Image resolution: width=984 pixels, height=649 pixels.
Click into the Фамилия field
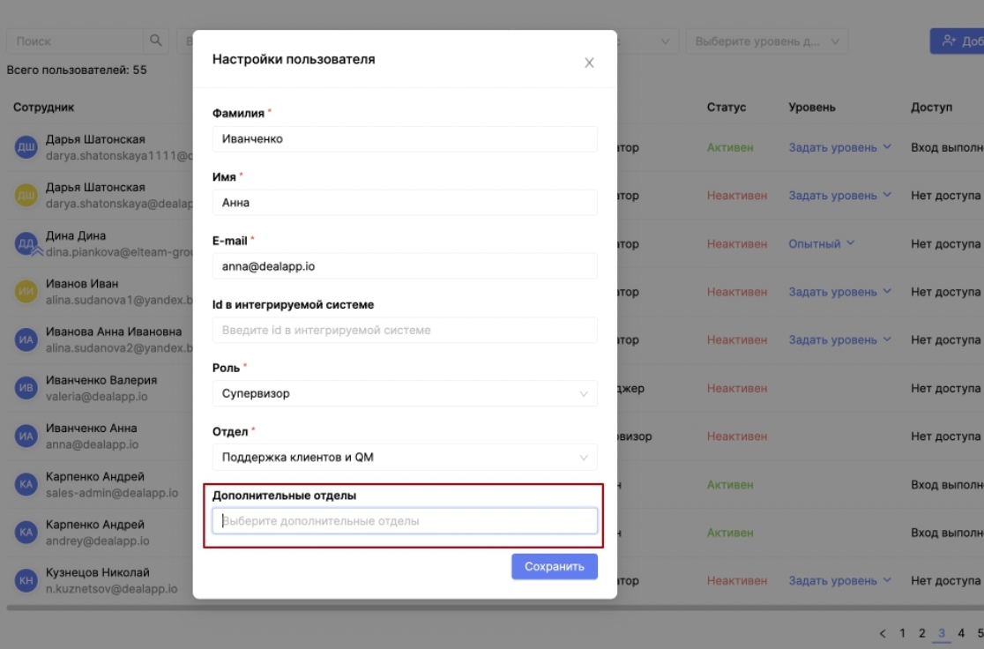[405, 138]
